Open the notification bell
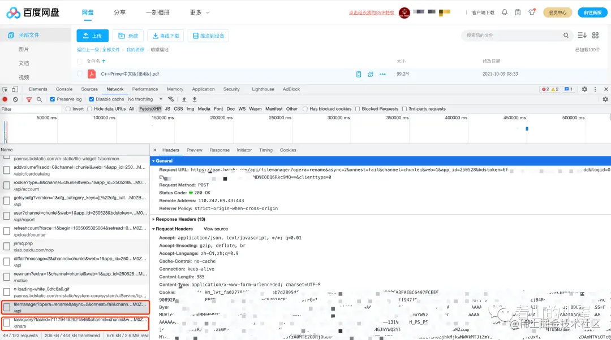 [x=505, y=12]
